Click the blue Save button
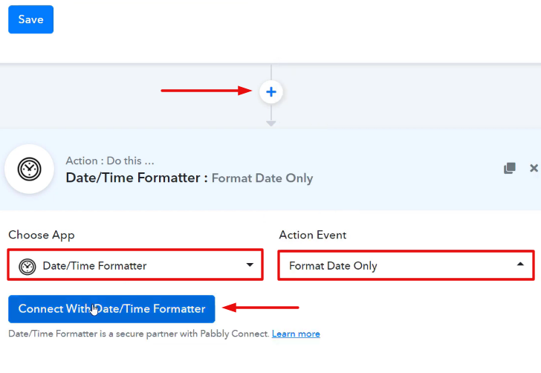 click(30, 19)
